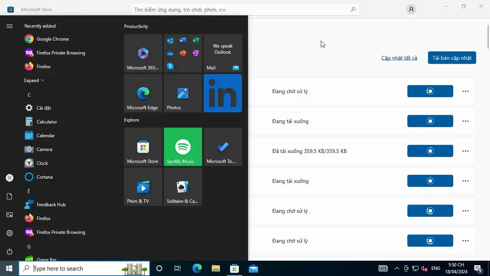The height and width of the screenshot is (276, 490).
Task: Click the Tải bản cập nhật button
Action: point(452,58)
